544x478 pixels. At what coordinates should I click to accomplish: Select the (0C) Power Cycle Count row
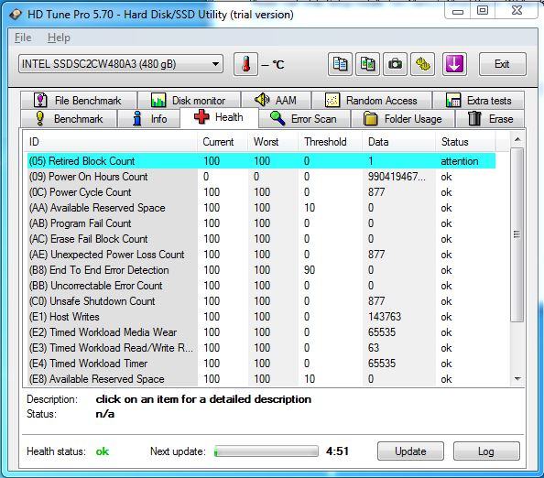(261, 192)
